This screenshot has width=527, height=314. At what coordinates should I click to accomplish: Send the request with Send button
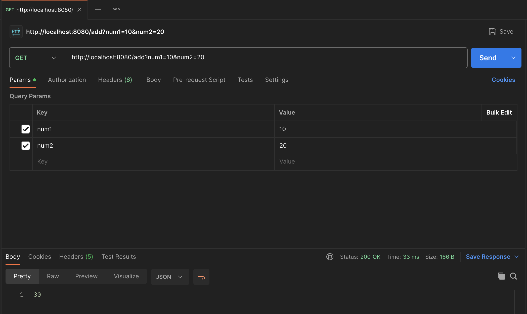[488, 58]
